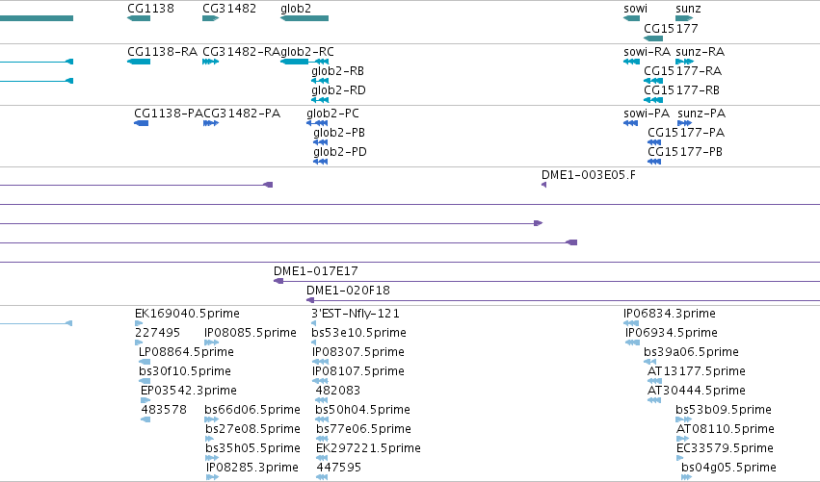This screenshot has height=482, width=820.
Task: Click EST 482083 label
Action: click(x=338, y=391)
